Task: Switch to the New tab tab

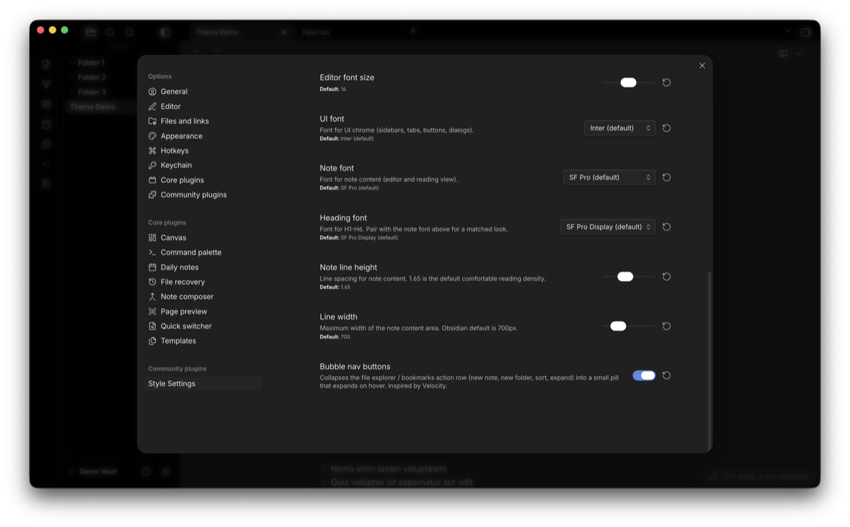Action: tap(316, 32)
